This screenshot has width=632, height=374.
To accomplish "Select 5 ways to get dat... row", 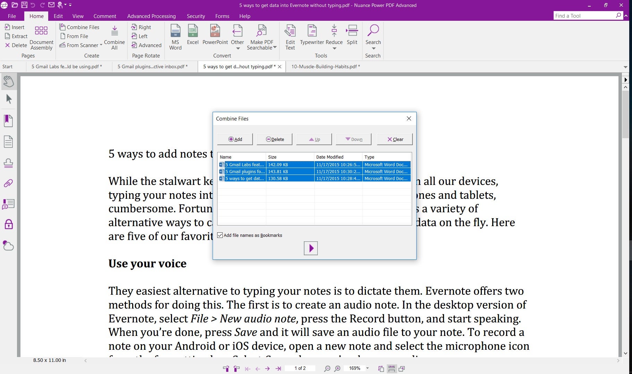I will [x=315, y=178].
